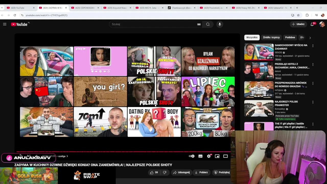Open DATING BY BODY end-screen thumbnail
The height and width of the screenshot is (184, 327).
(x=154, y=122)
